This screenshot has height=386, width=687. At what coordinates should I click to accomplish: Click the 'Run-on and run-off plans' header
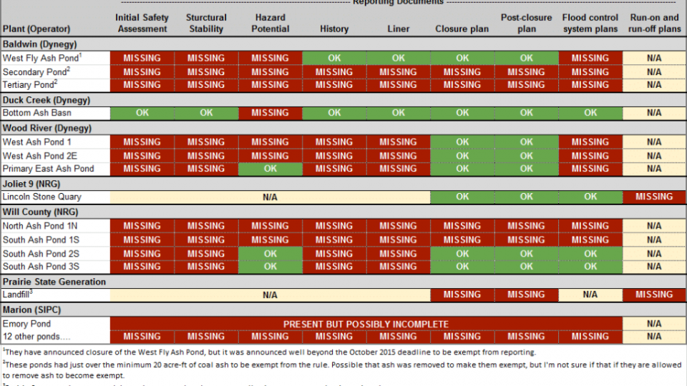(654, 23)
